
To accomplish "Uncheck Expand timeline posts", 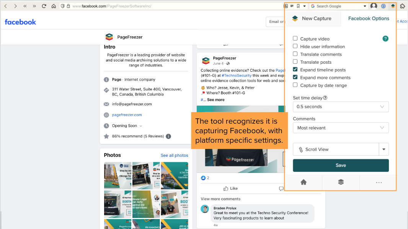I will 295,69.
